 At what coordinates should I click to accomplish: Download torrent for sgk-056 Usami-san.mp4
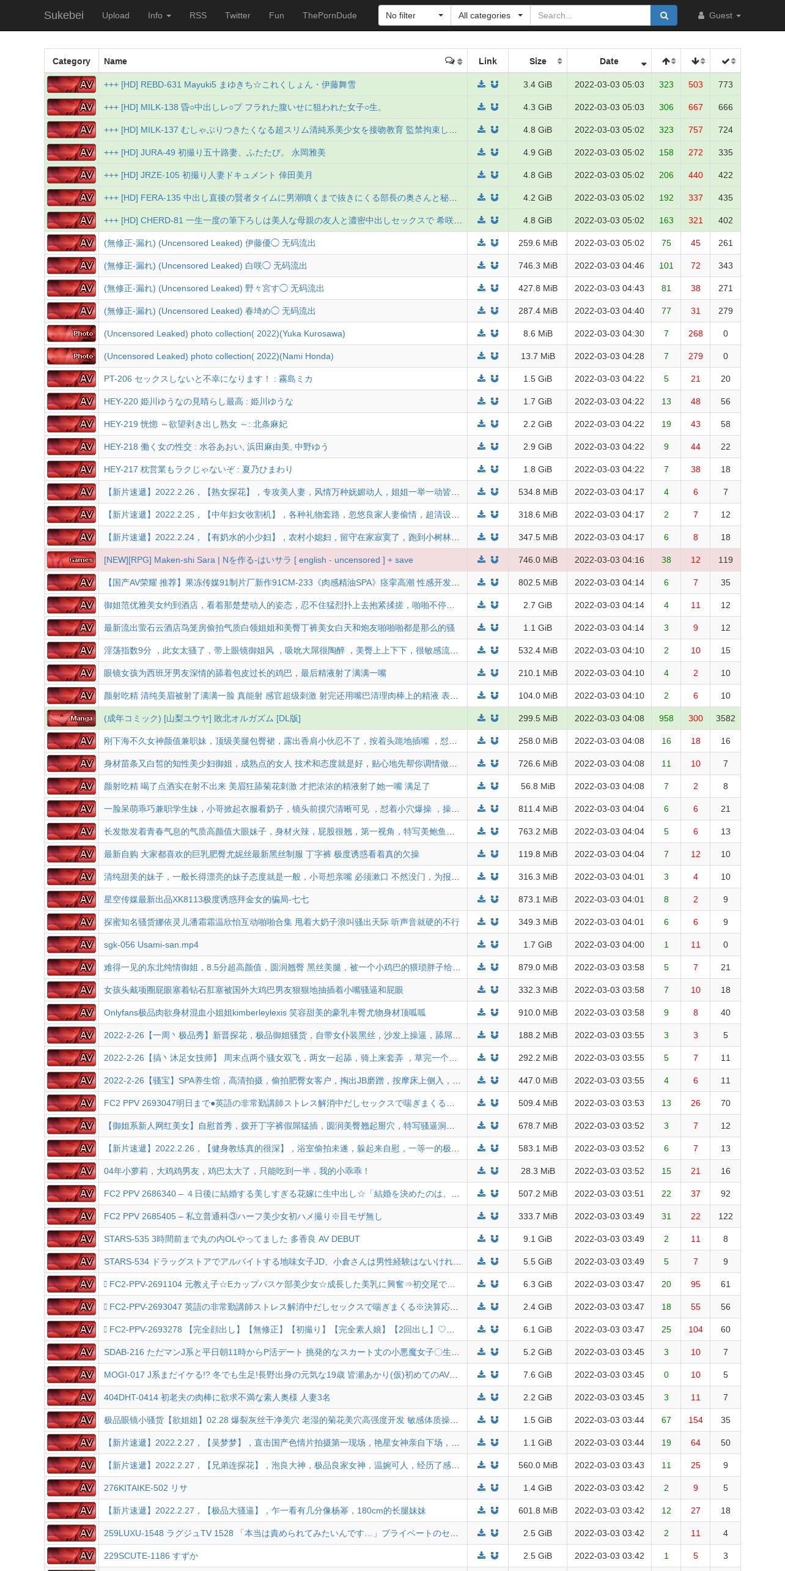pyautogui.click(x=482, y=945)
